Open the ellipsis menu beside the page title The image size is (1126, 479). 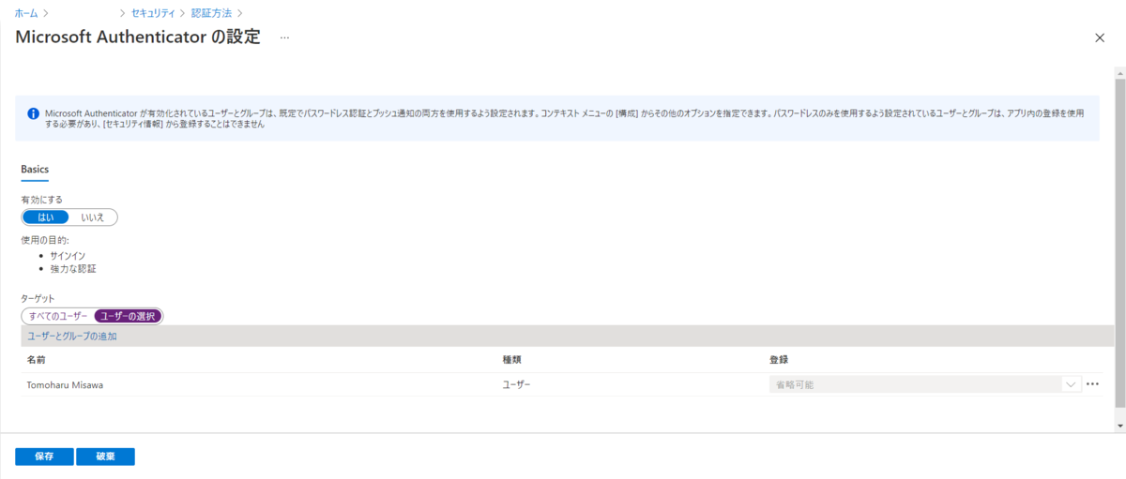[284, 37]
